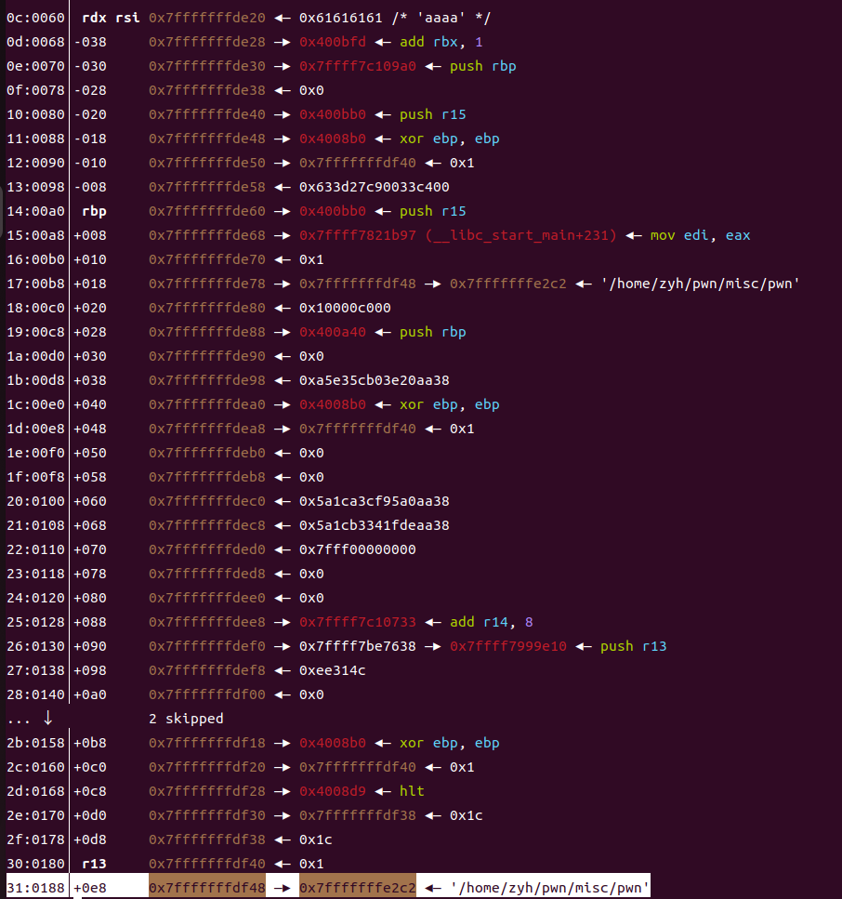The height and width of the screenshot is (899, 842).
Task: Select the value 0xee314c
Action: (333, 670)
